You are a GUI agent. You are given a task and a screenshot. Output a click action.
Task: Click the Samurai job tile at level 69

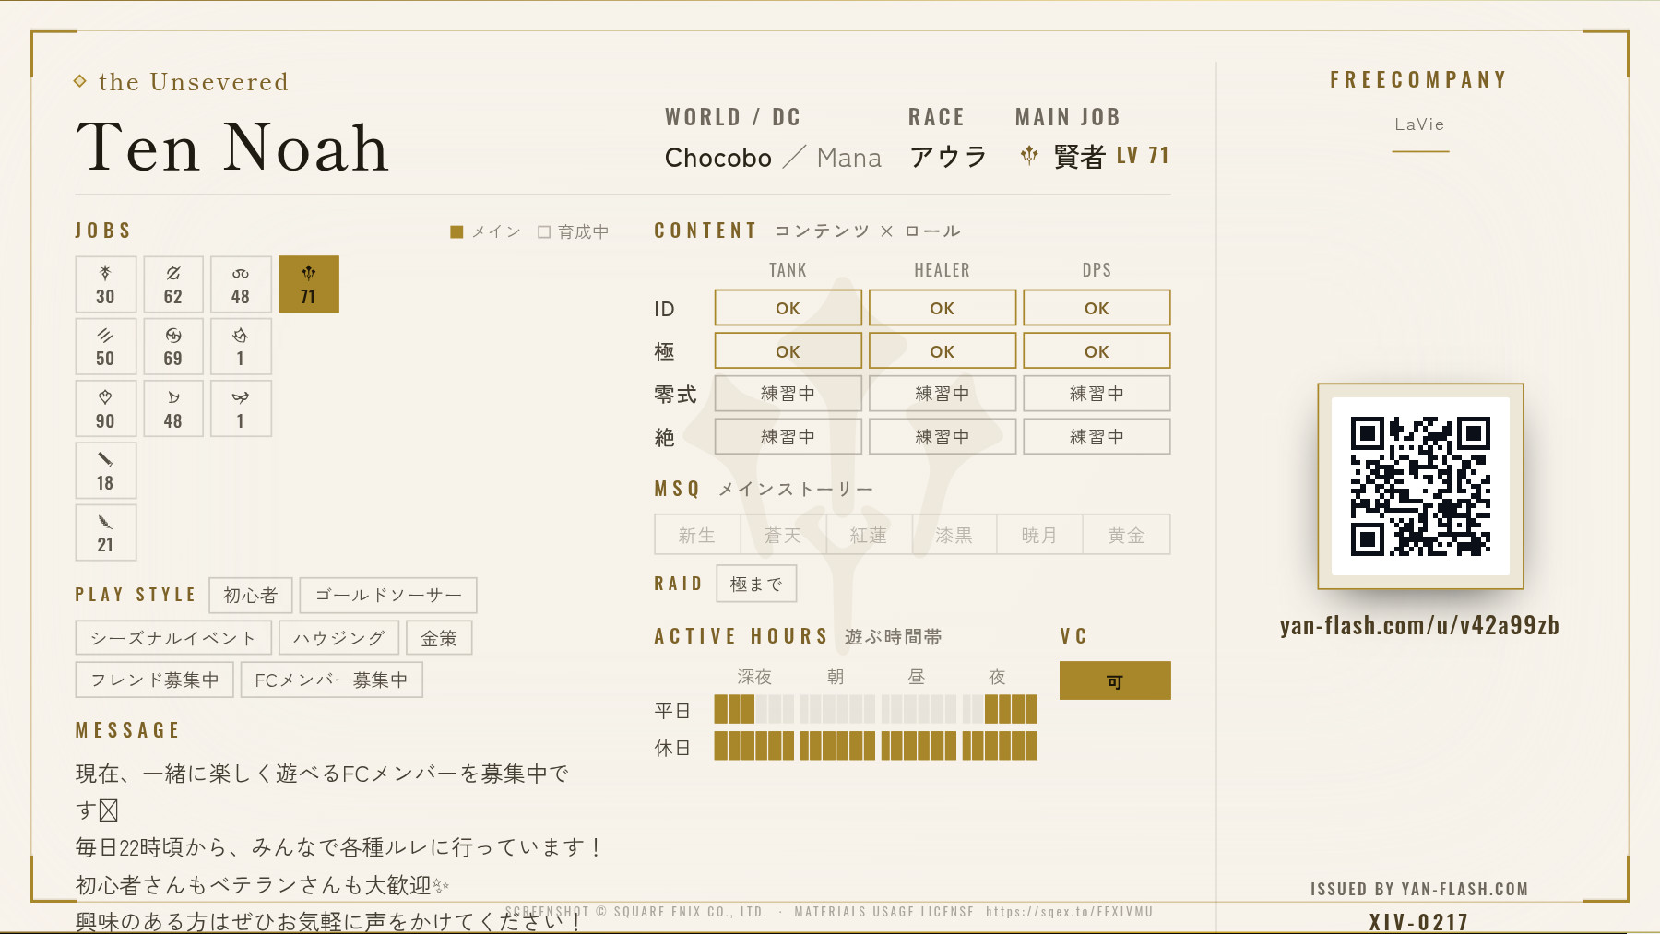173,346
